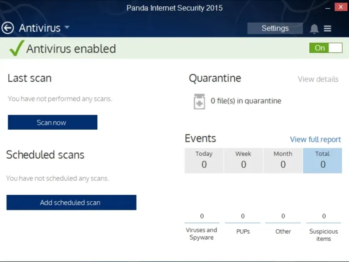Click the Antivirus enabled status text

coord(71,49)
